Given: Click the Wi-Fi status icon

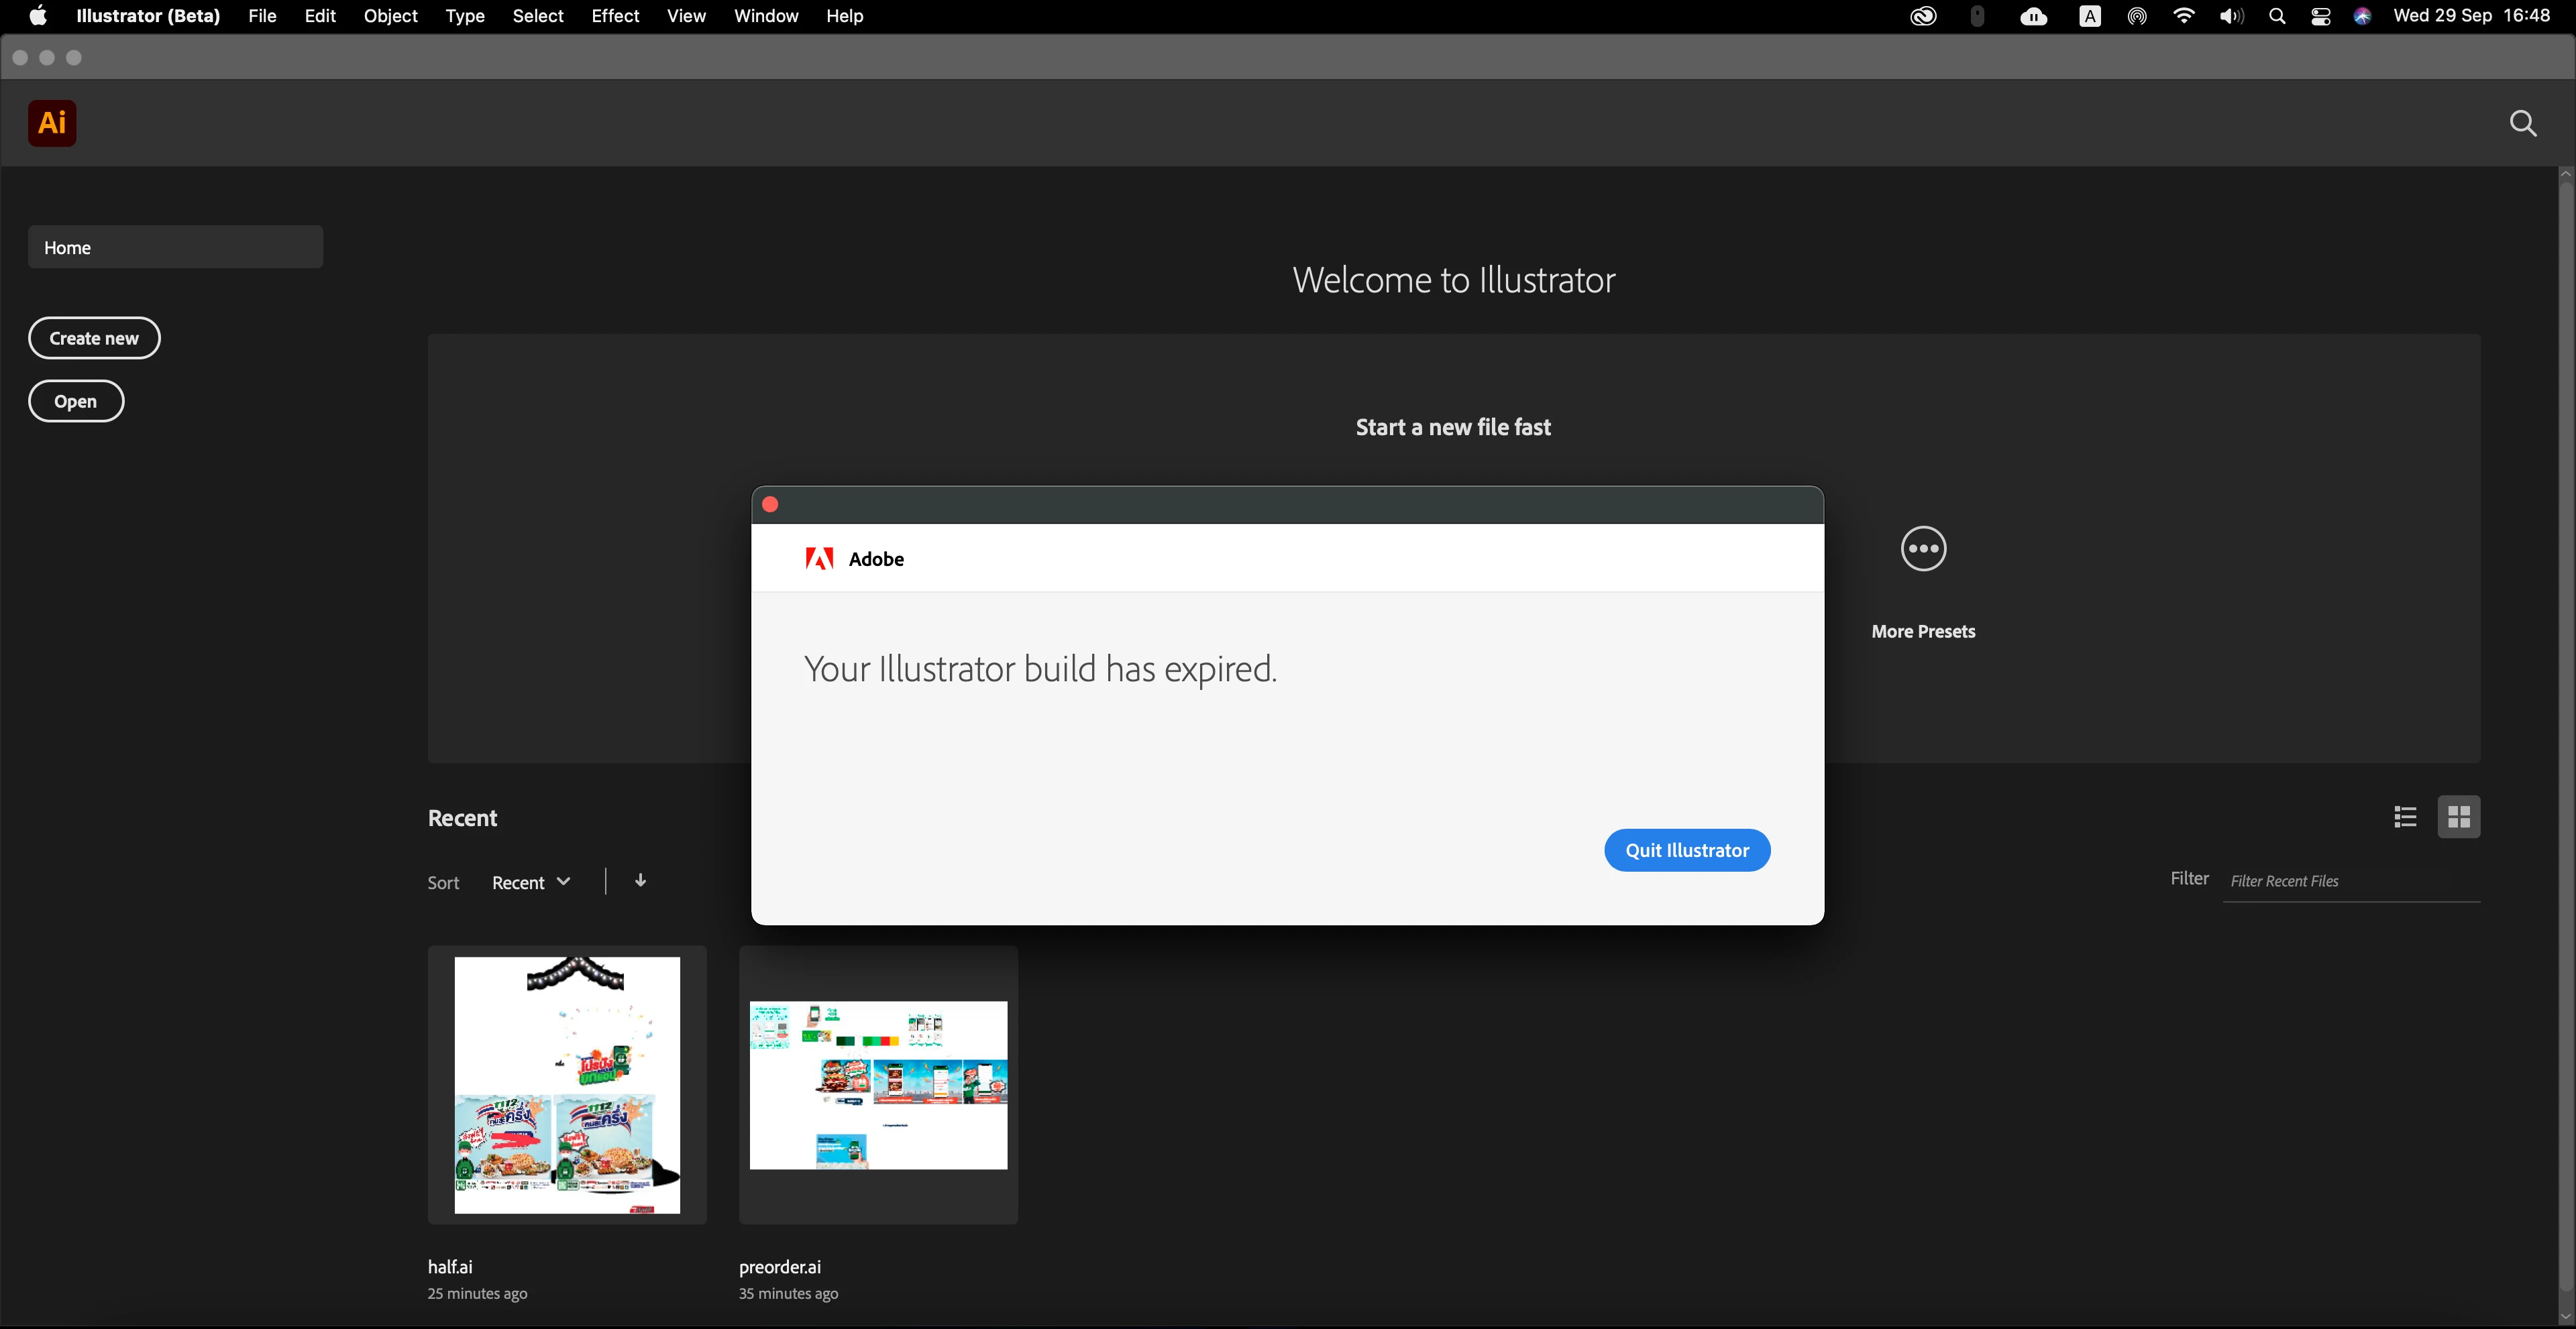Looking at the screenshot, I should pyautogui.click(x=2184, y=16).
